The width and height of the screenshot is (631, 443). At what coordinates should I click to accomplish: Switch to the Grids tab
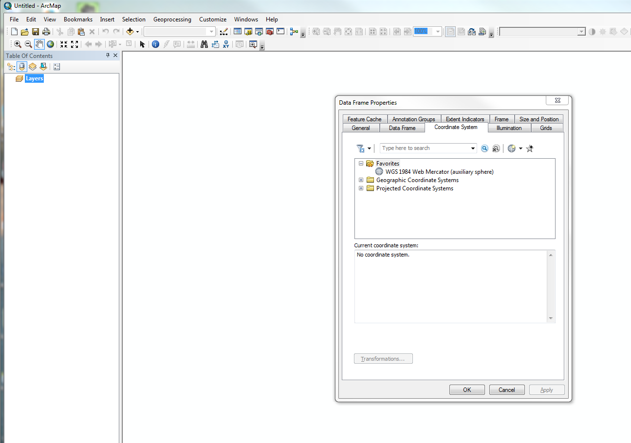(546, 128)
